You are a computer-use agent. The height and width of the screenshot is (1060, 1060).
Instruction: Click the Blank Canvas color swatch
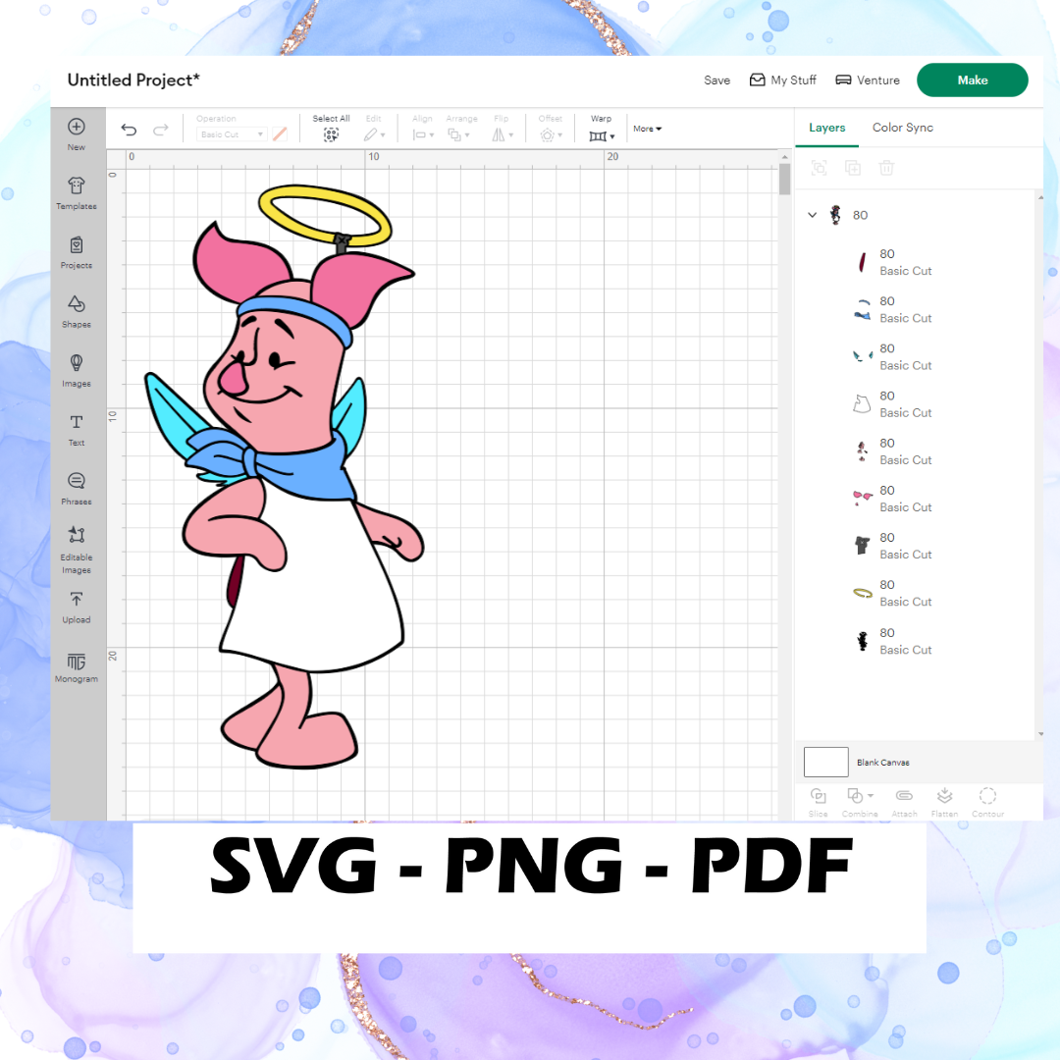coord(826,762)
